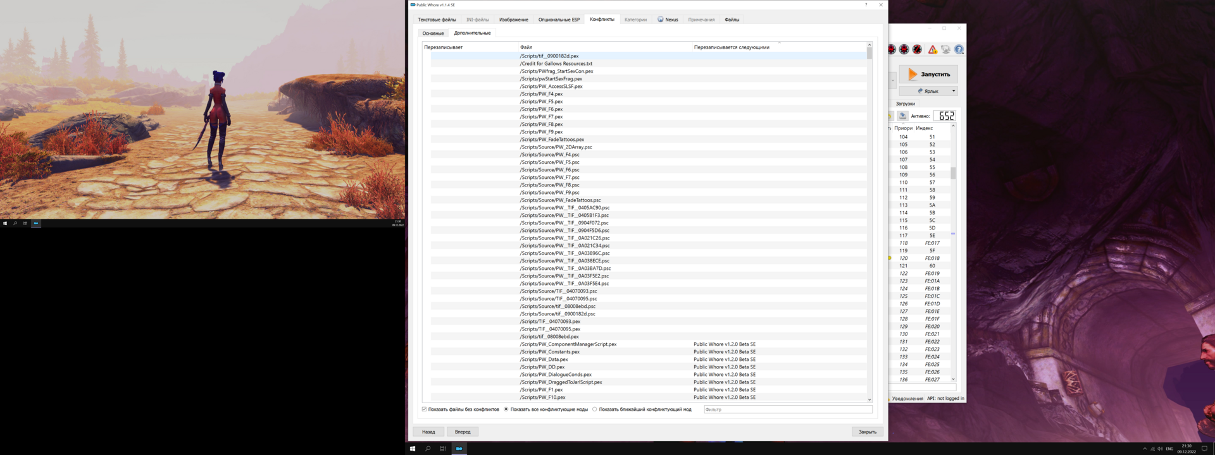1215x455 pixels.
Task: Select /Scripts/PW_Constants.pex file row
Action: 649,351
